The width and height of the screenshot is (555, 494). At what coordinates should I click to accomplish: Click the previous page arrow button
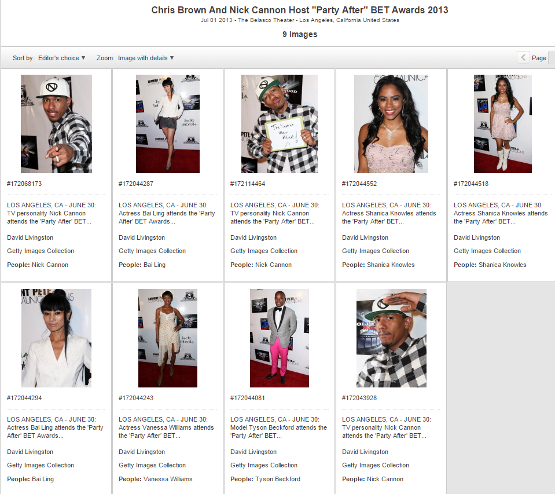523,57
